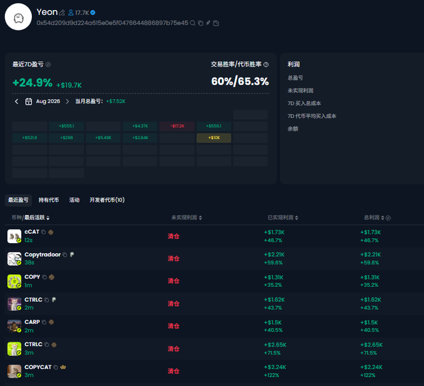Viewport: 424px width, 386px height.
Task: Select the highlighted +$10K day
Action: click(214, 138)
